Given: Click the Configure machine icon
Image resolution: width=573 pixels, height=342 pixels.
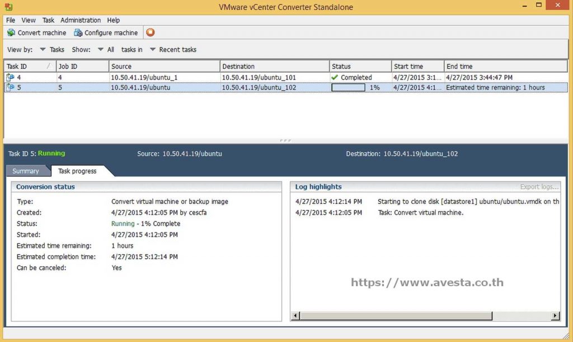Looking at the screenshot, I should [78, 32].
